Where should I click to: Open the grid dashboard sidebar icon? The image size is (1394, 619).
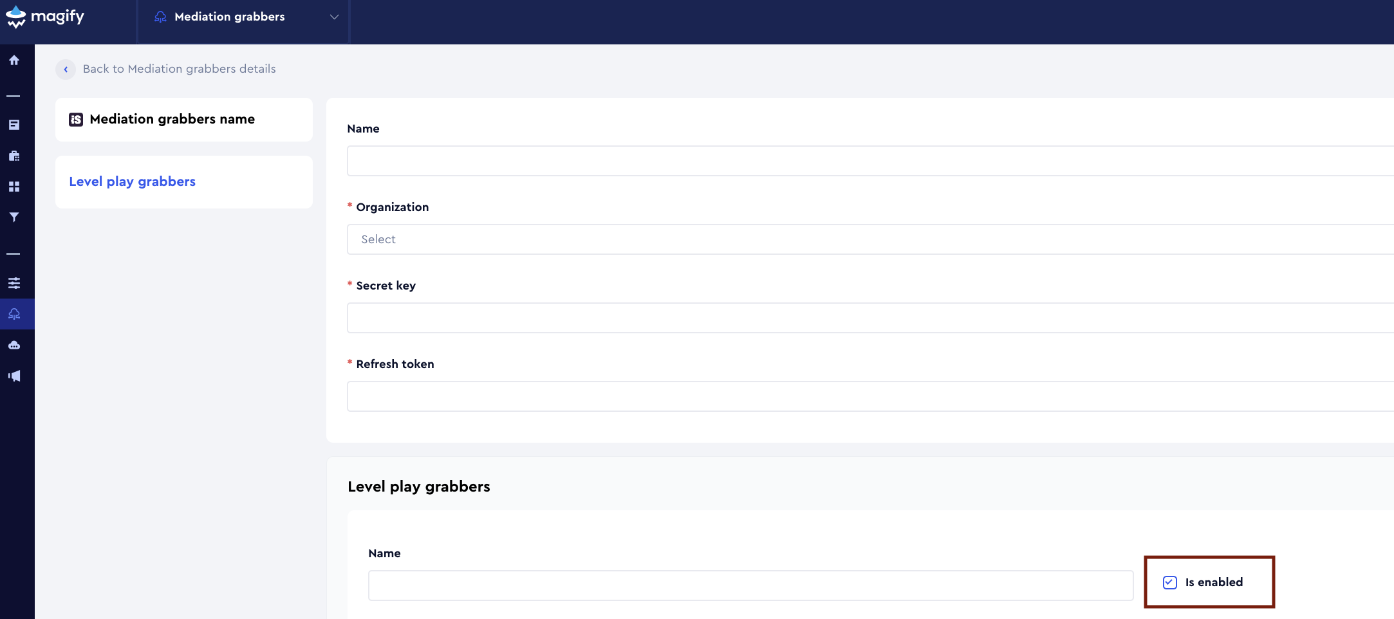(x=14, y=187)
